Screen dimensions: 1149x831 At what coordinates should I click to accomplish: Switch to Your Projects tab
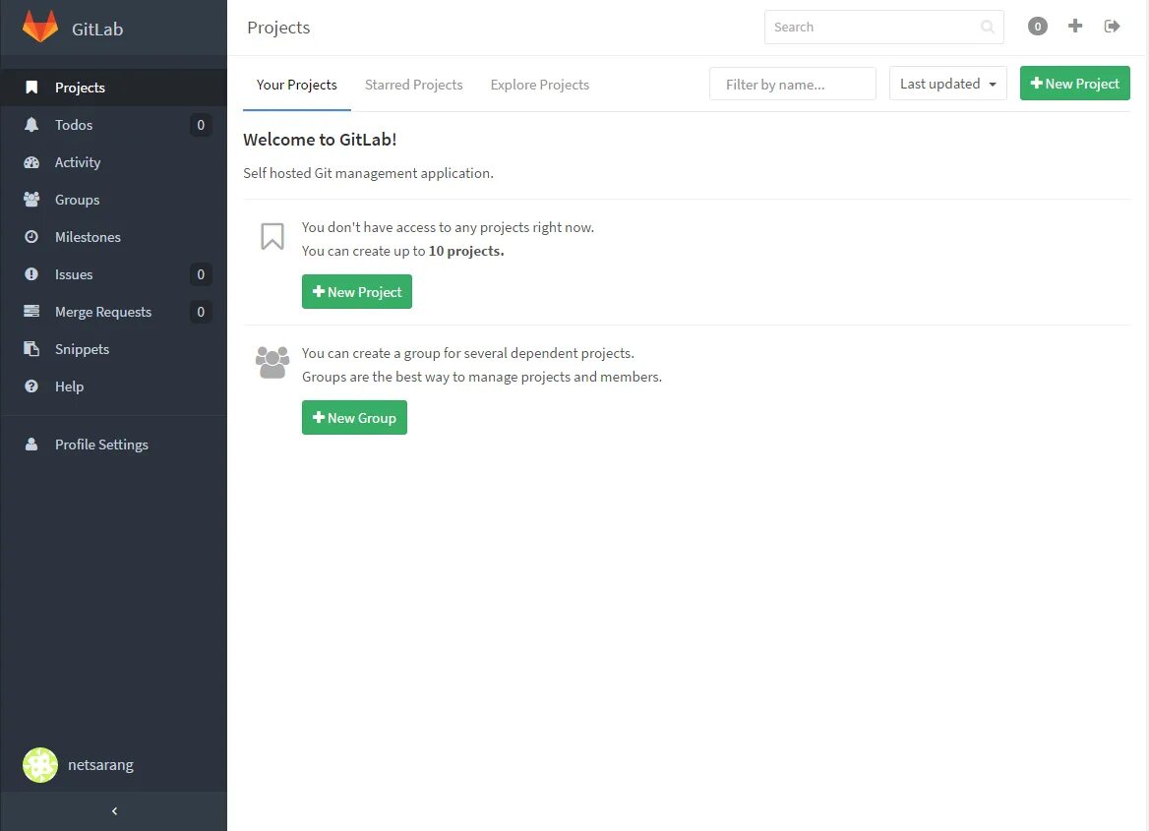pyautogui.click(x=297, y=85)
